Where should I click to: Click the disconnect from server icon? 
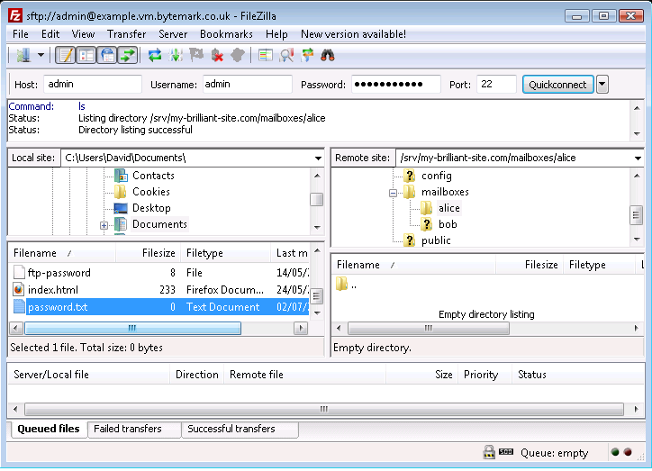pos(217,55)
